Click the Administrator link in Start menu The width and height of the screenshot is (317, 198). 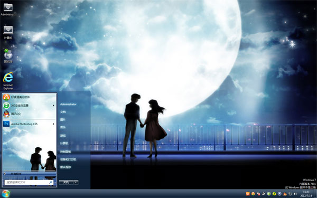68,104
